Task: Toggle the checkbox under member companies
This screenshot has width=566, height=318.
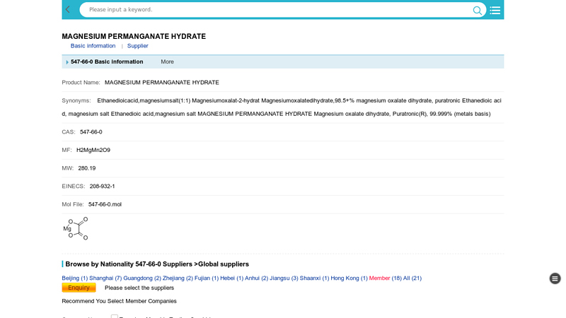Action: [x=115, y=316]
